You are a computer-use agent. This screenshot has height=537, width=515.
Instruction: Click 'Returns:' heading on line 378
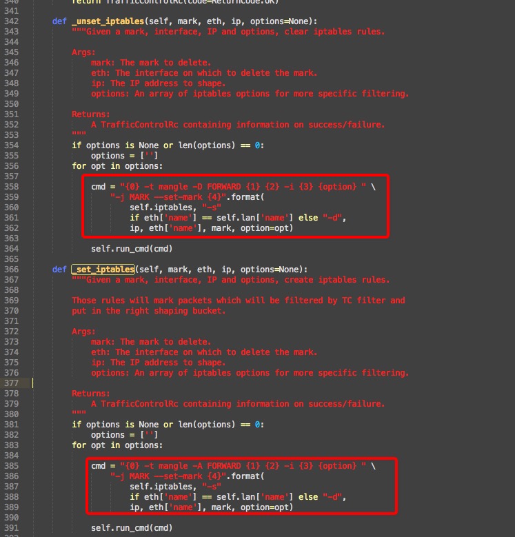91,394
